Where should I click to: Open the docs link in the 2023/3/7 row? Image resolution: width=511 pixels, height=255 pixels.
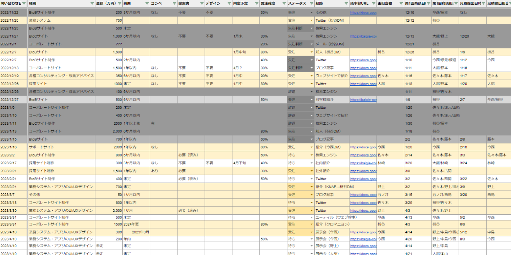[x=363, y=195]
